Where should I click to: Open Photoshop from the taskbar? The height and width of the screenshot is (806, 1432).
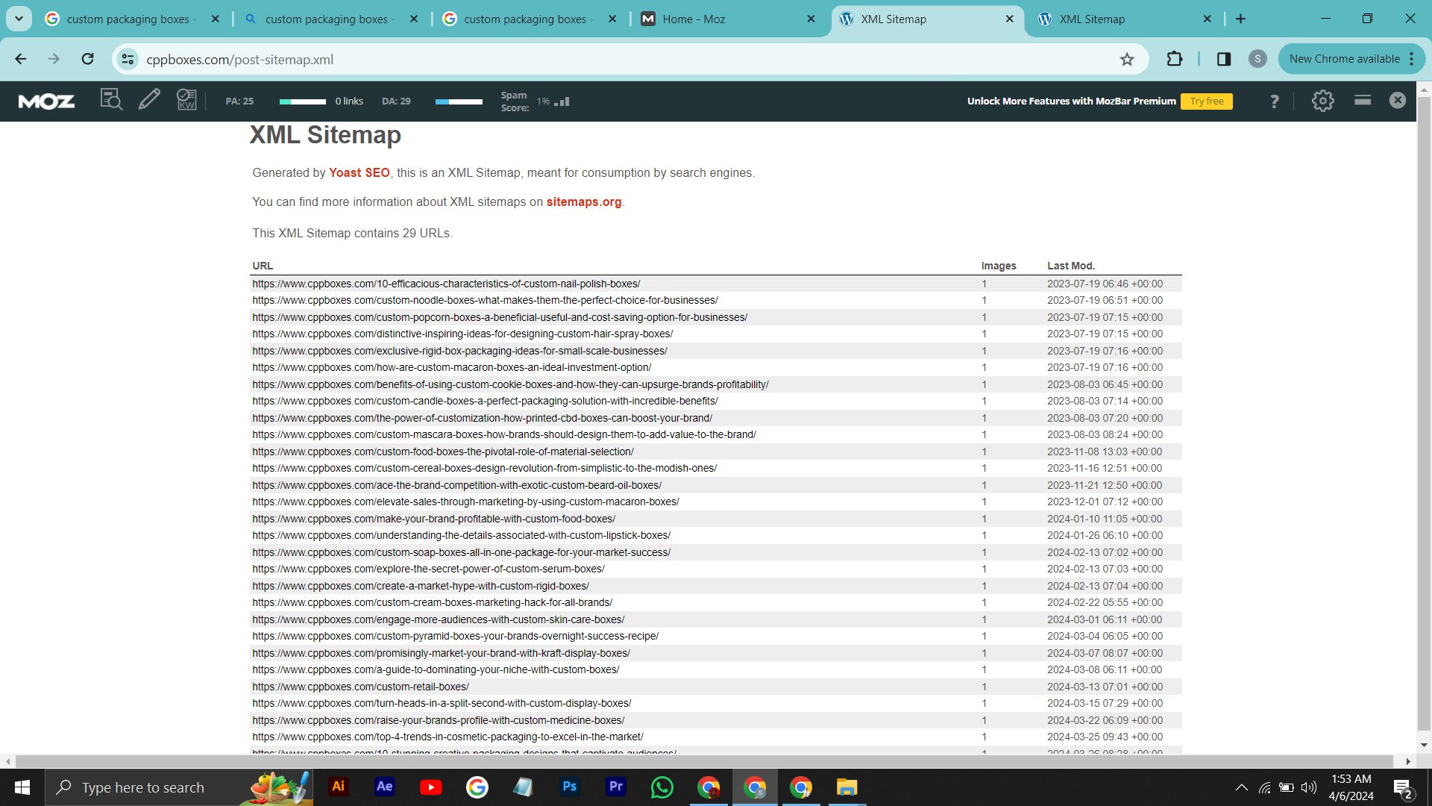pyautogui.click(x=570, y=787)
